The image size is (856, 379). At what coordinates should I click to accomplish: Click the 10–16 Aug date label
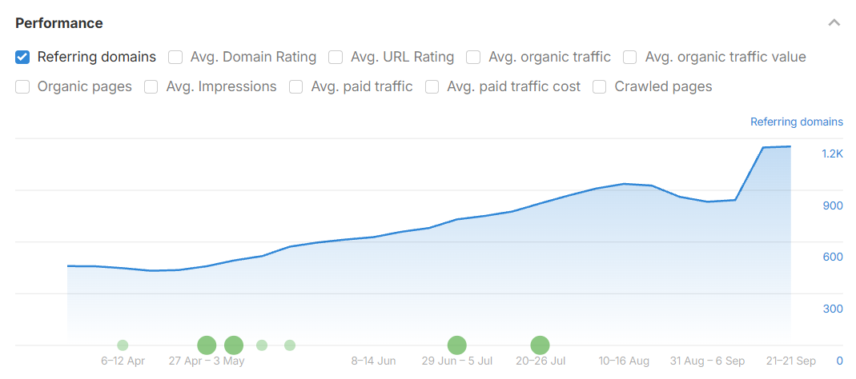(x=624, y=361)
